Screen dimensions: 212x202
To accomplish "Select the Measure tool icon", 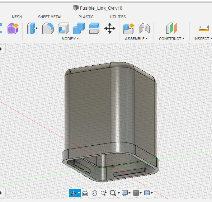I will (204, 28).
